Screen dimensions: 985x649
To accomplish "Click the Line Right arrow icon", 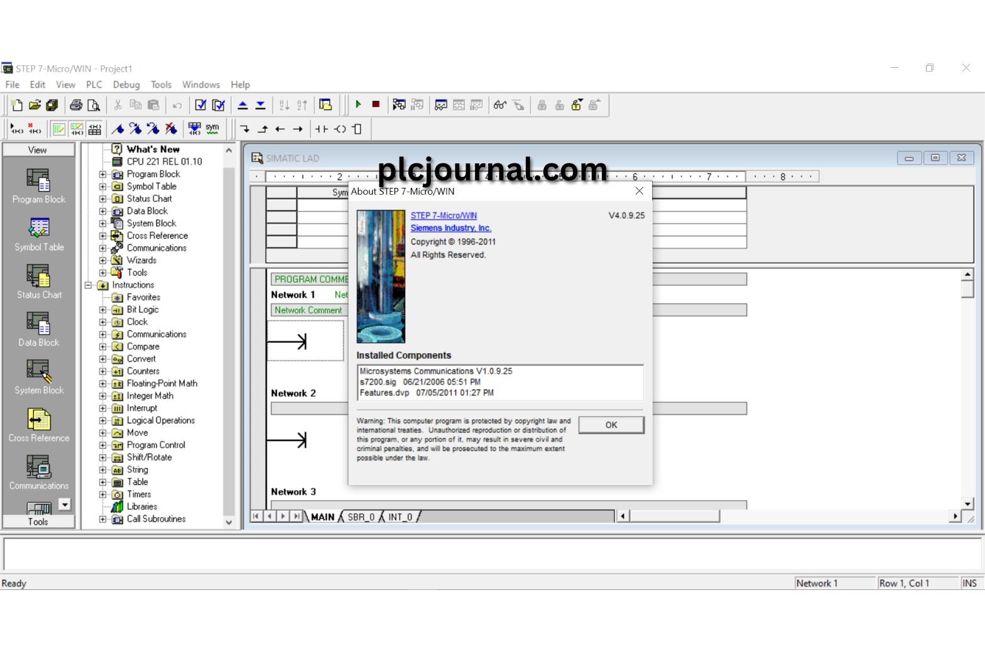I will click(x=298, y=129).
